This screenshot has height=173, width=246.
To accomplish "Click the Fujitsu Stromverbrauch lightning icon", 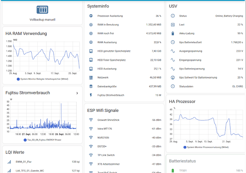I will click(91, 95).
